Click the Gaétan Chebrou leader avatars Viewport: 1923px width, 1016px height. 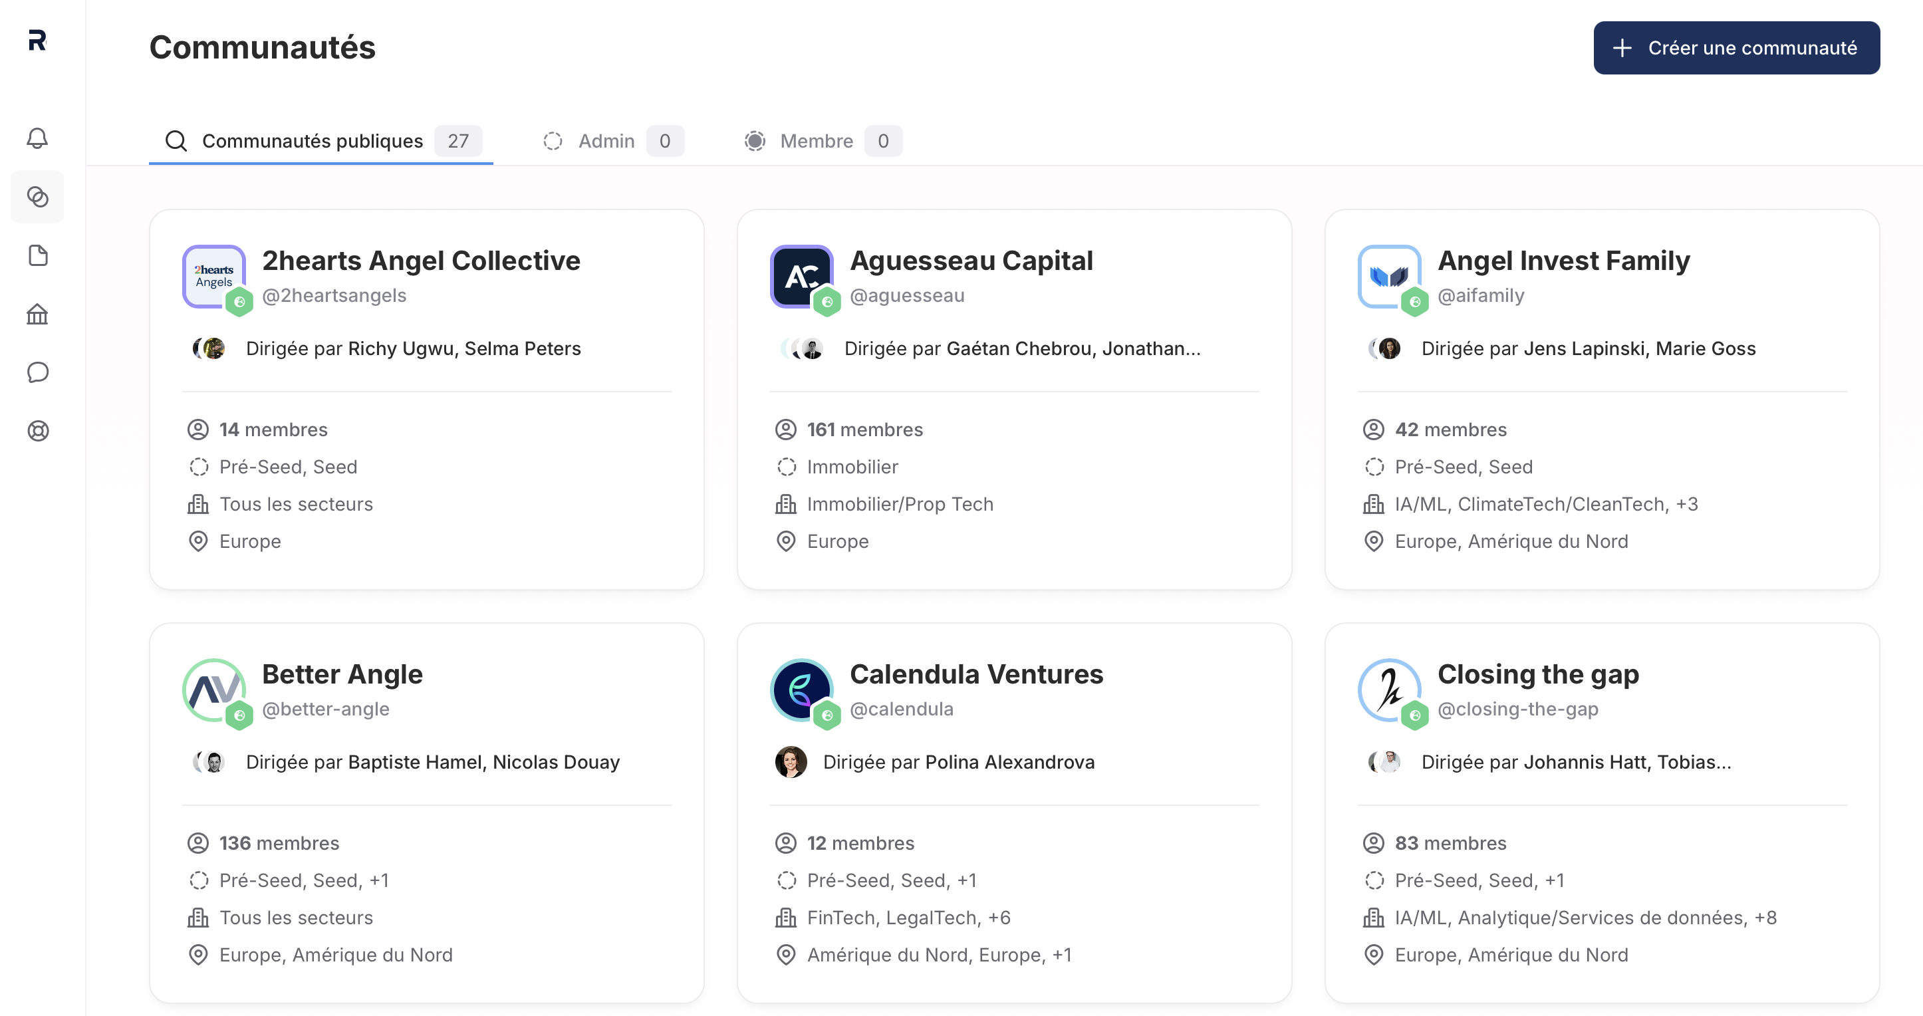803,348
